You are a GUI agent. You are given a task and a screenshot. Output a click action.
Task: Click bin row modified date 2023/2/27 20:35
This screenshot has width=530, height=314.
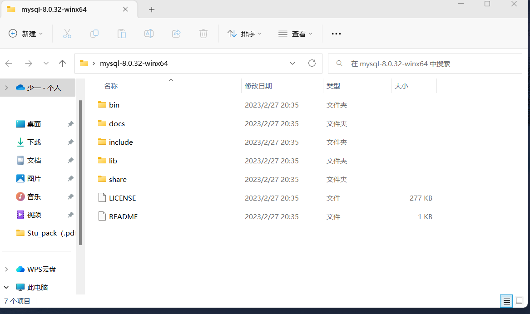click(x=272, y=105)
